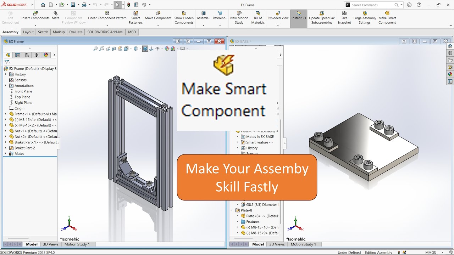454x255 pixels.
Task: Select the Mate tool
Action: point(56,16)
